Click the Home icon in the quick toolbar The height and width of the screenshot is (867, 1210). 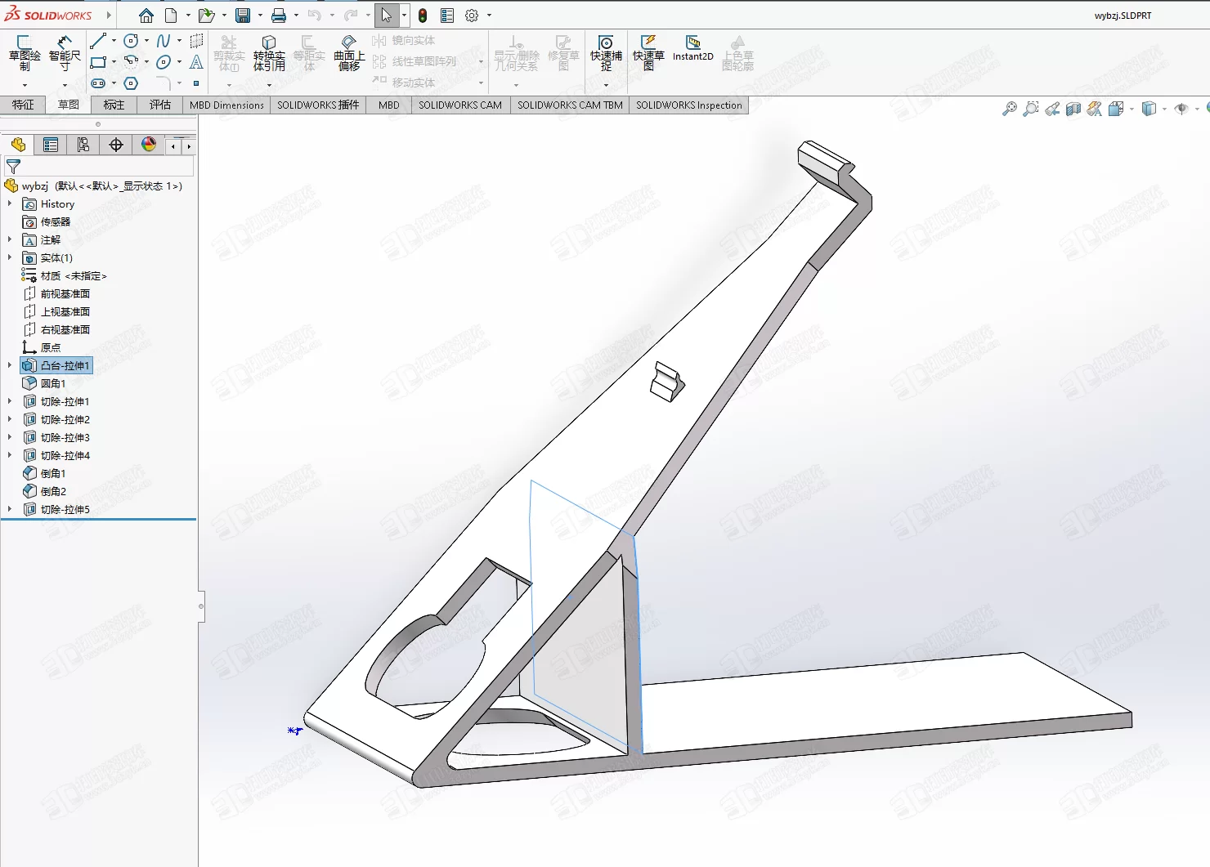point(146,15)
